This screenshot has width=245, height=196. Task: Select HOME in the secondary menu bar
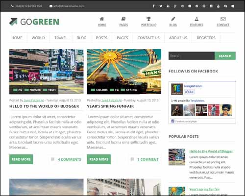click(17, 38)
